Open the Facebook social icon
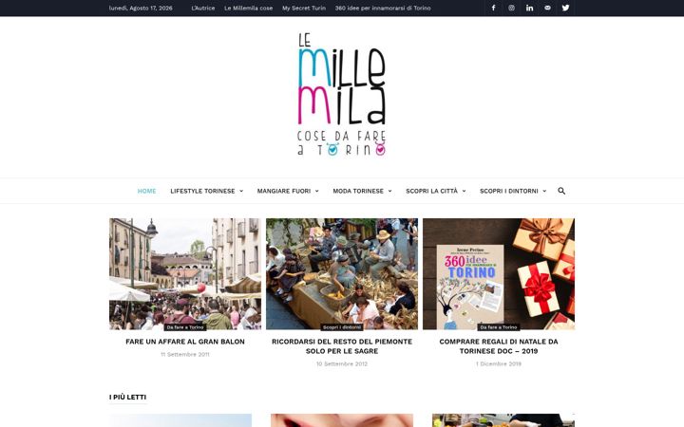The height and width of the screenshot is (427, 684). click(x=493, y=8)
